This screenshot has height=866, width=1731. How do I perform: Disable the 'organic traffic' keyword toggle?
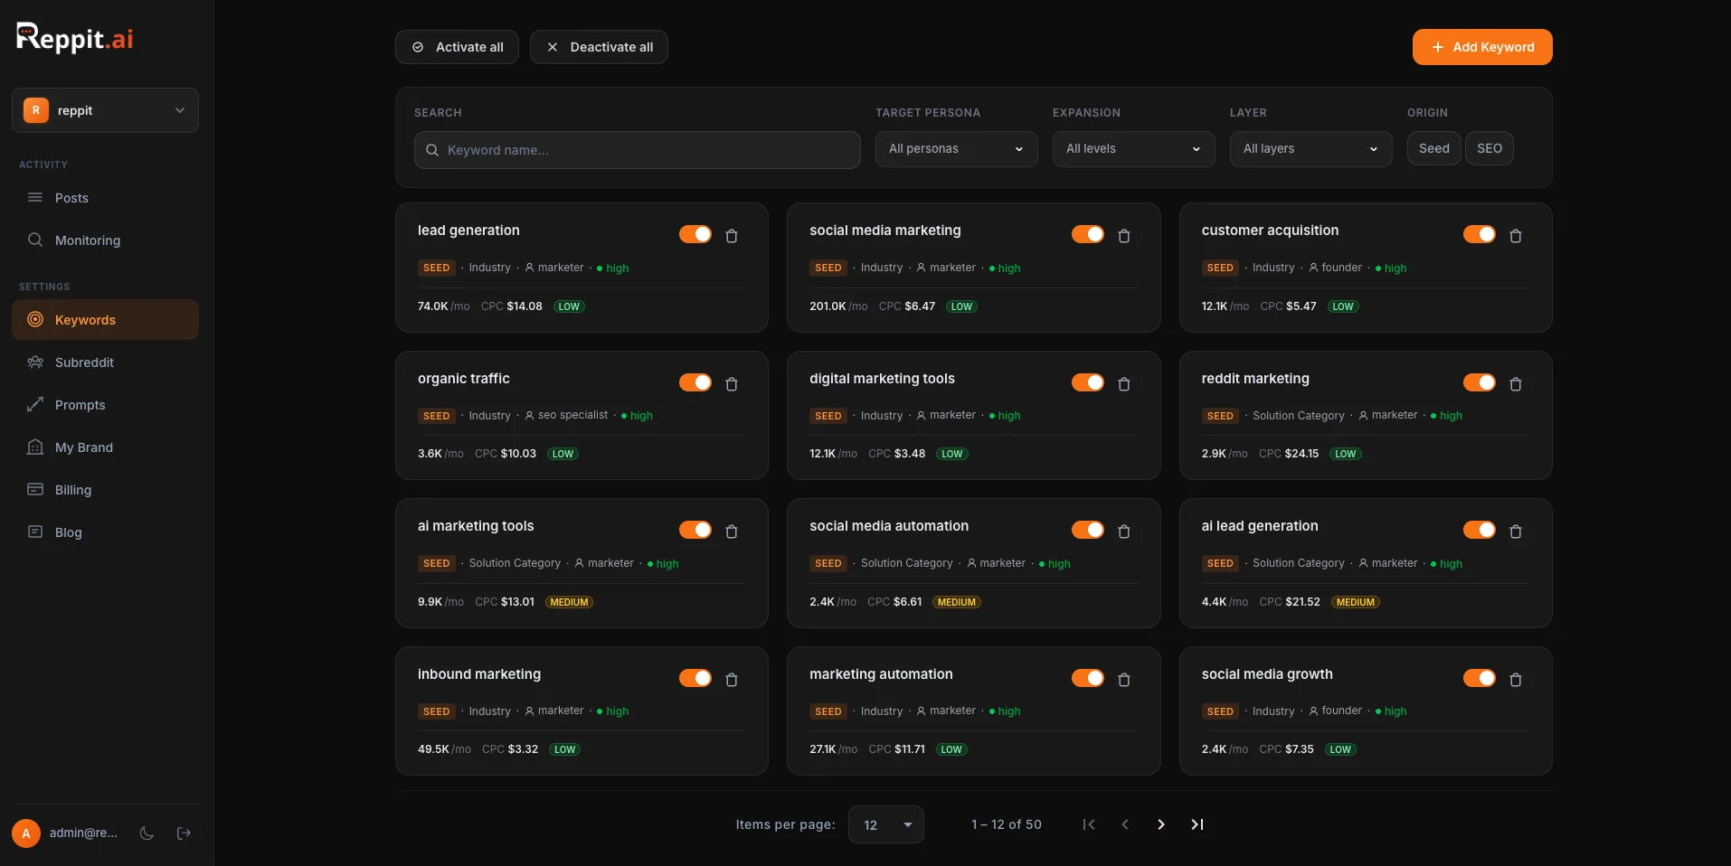tap(696, 382)
